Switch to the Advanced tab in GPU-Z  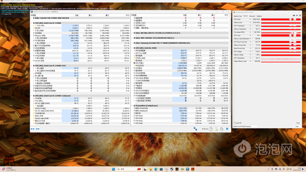(252, 16)
